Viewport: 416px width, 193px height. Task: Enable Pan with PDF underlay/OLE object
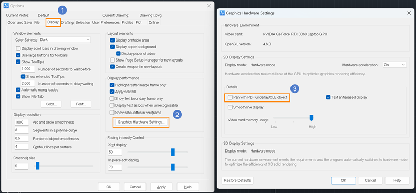click(x=230, y=97)
